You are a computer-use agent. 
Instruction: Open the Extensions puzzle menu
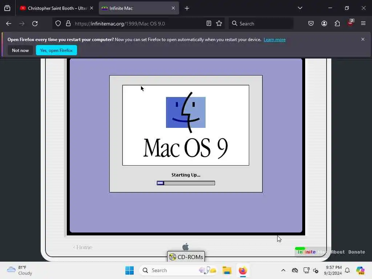(337, 24)
